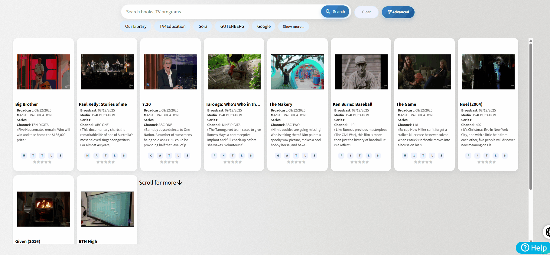The width and height of the screenshot is (550, 255).
Task: Select the Our Library source tab
Action: tap(136, 26)
